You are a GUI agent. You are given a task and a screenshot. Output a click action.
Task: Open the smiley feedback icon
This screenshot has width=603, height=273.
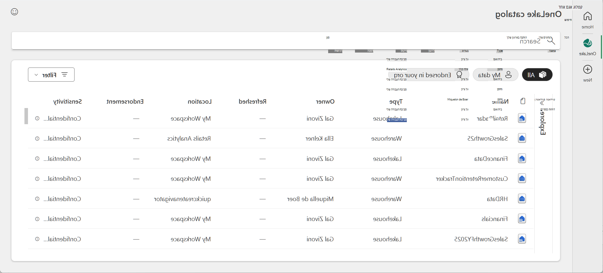click(14, 12)
